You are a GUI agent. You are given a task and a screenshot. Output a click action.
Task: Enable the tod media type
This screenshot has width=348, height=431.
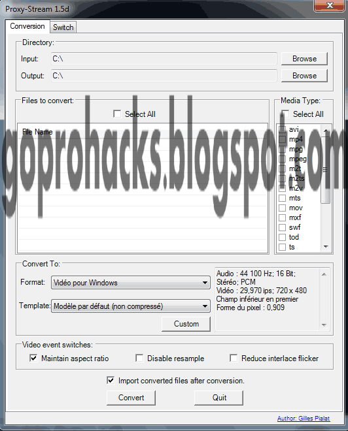click(282, 237)
